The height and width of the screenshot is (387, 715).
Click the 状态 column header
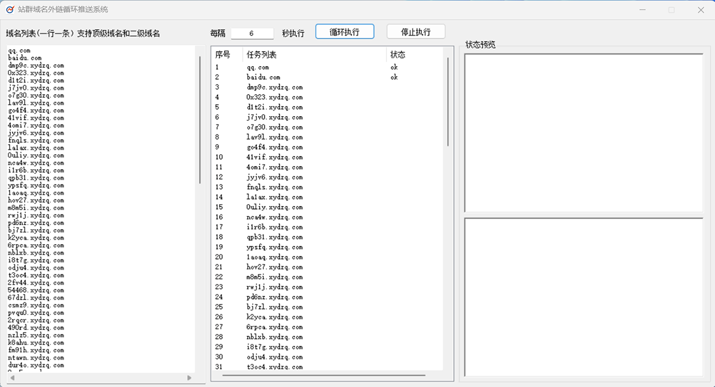coord(397,55)
